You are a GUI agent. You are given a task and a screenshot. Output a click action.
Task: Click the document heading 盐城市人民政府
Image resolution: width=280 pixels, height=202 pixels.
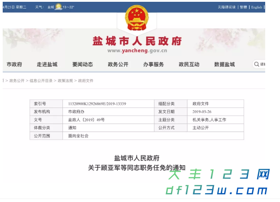click(x=137, y=158)
